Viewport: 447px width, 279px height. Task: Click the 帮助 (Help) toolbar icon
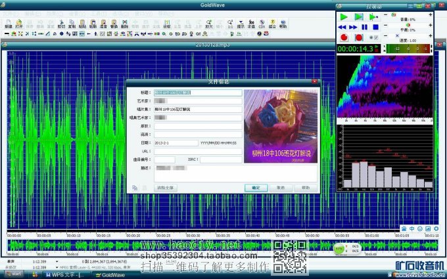[x=283, y=24]
